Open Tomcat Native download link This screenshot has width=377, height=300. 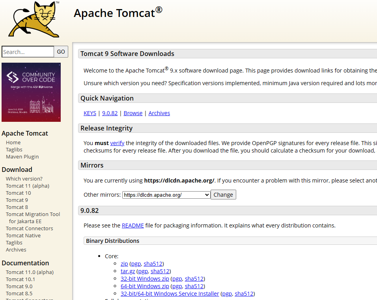coord(23,236)
